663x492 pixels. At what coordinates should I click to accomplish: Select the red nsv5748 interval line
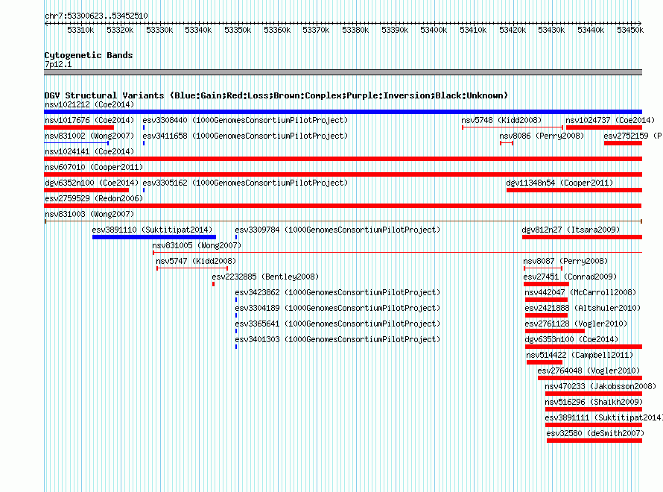[513, 127]
